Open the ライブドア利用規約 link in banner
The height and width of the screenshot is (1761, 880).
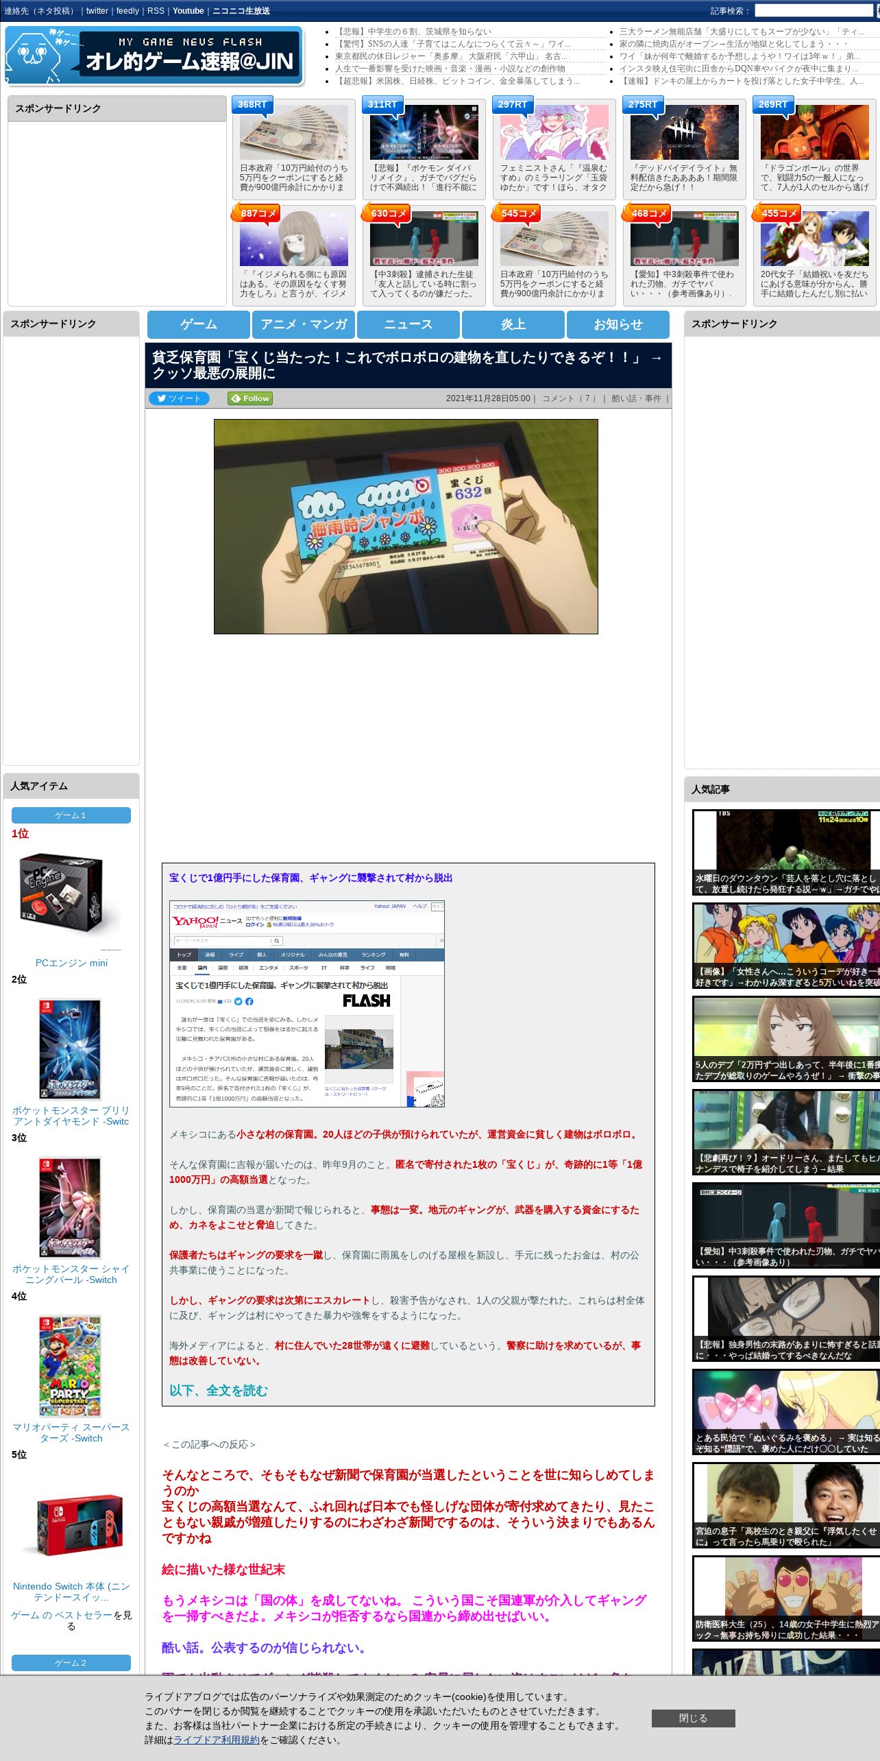pyautogui.click(x=217, y=1740)
